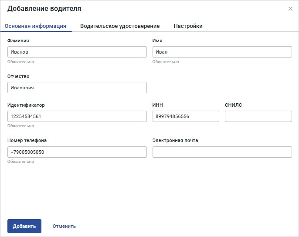The width and height of the screenshot is (299, 237).
Task: Click the Добавление водителя dialog title
Action: tap(44, 9)
